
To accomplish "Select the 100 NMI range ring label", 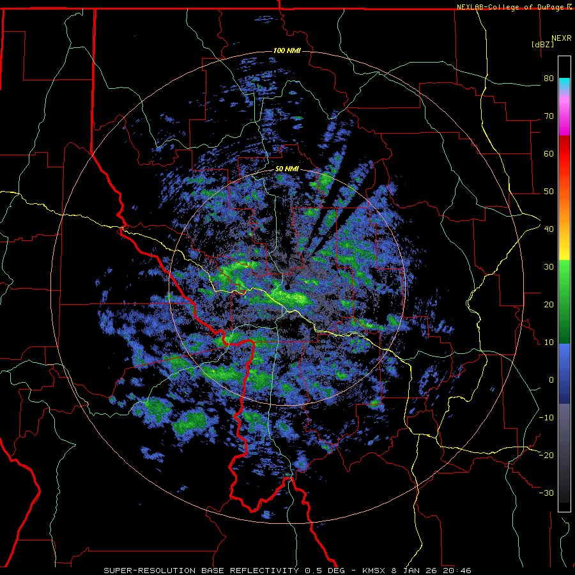I will [x=287, y=50].
